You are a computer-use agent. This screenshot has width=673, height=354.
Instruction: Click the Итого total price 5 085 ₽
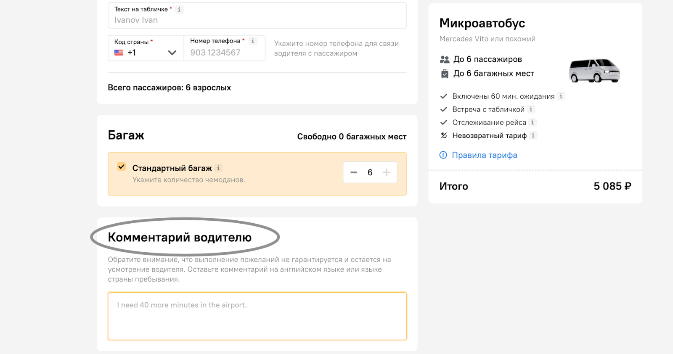(x=612, y=186)
